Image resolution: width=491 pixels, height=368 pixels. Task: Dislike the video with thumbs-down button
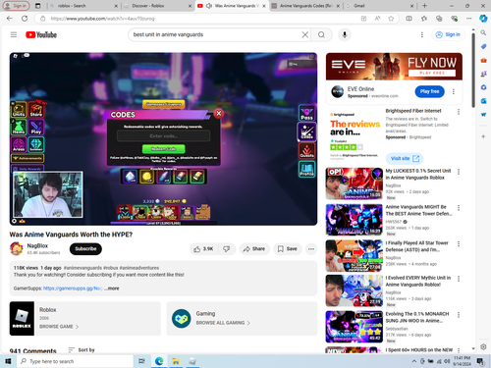pyautogui.click(x=226, y=249)
